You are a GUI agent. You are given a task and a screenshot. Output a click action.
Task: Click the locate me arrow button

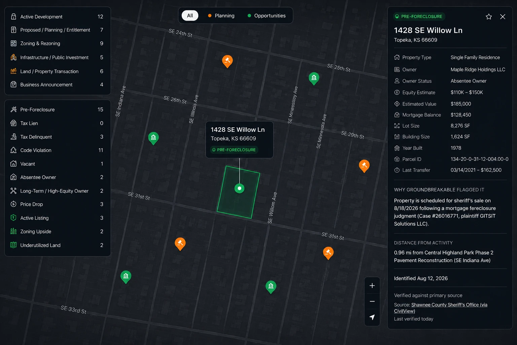click(372, 317)
